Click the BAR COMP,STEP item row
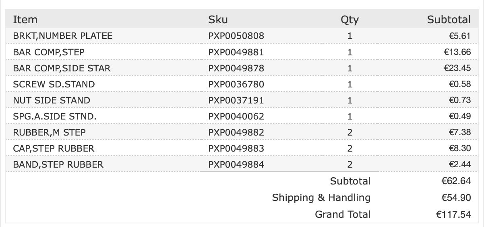Viewport: 484px width, 227px height. 49,52
